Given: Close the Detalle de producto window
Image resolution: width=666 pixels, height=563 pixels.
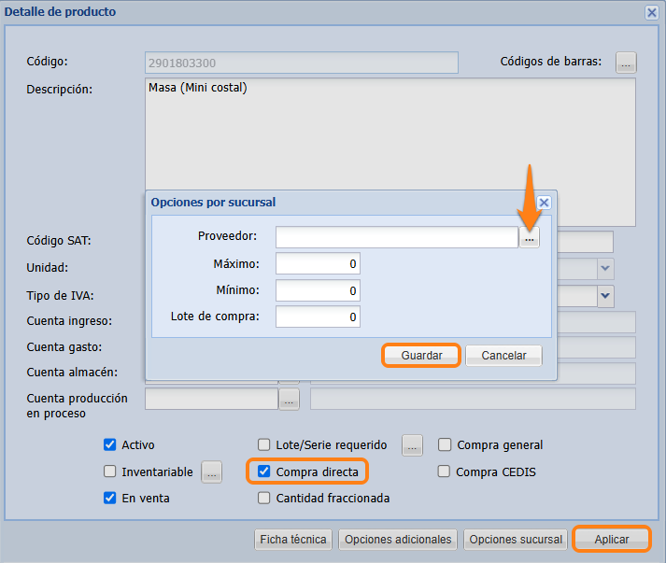Looking at the screenshot, I should pos(651,12).
